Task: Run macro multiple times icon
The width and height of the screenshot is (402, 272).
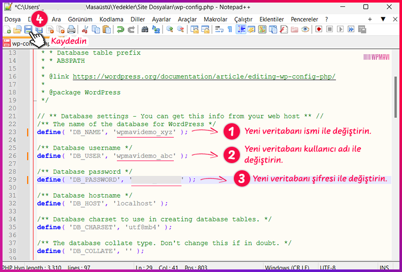Action: tap(351, 30)
